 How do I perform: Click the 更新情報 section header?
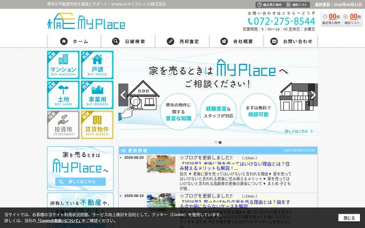(x=218, y=150)
